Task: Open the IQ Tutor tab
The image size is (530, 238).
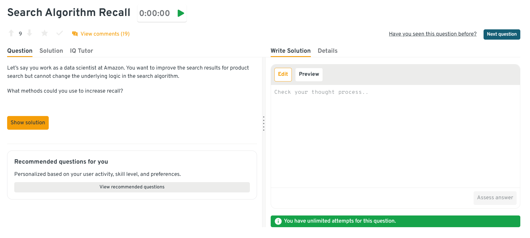Action: click(x=81, y=51)
